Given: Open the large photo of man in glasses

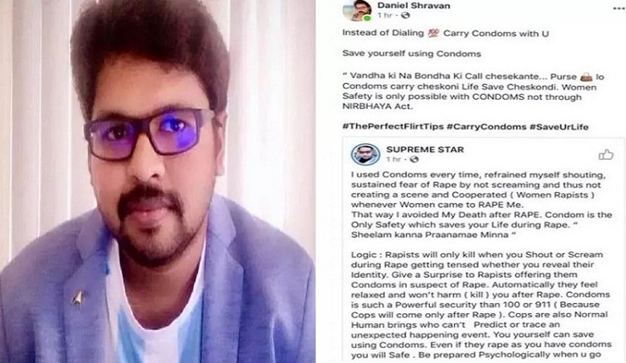Looking at the screenshot, I should pyautogui.click(x=157, y=181).
